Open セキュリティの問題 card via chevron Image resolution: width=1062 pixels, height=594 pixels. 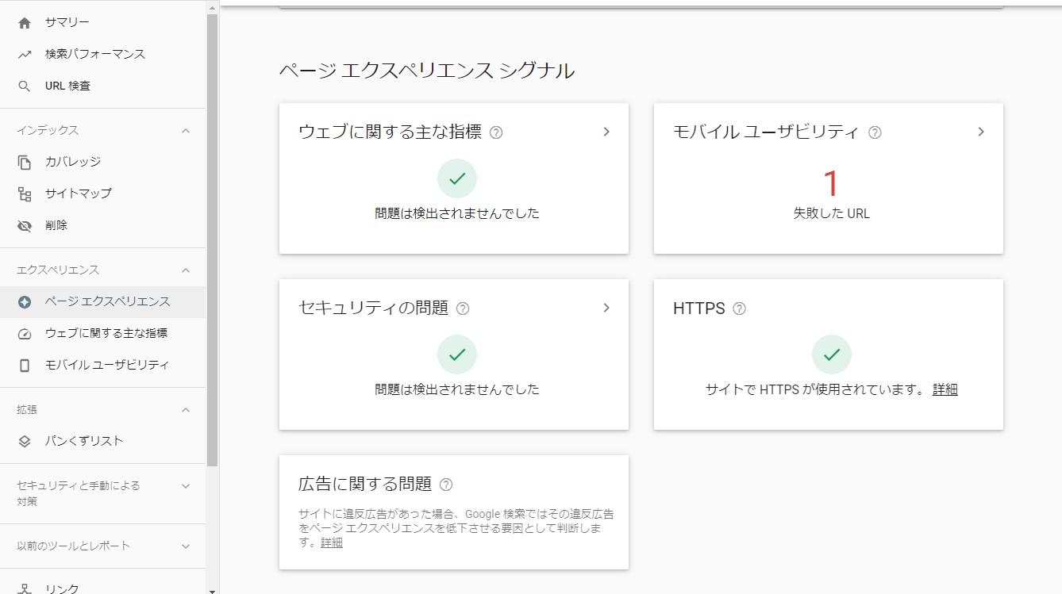(606, 308)
